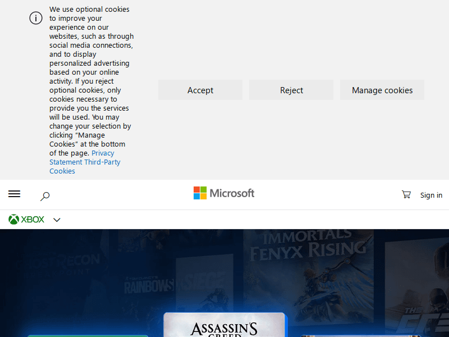Screen dimensions: 449x337
Task: Click the green Xbox logo
Action: [x=14, y=220]
